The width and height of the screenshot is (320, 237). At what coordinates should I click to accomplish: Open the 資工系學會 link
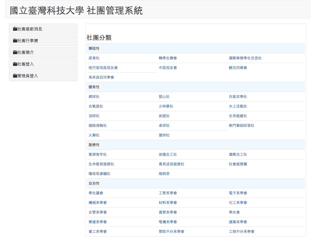[98, 232]
